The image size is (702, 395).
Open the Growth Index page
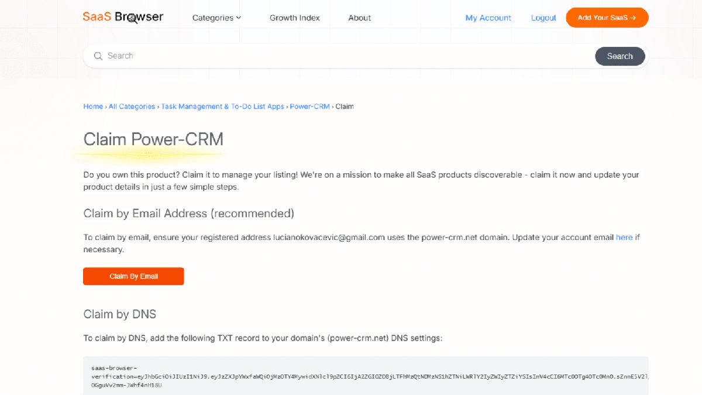click(x=294, y=18)
